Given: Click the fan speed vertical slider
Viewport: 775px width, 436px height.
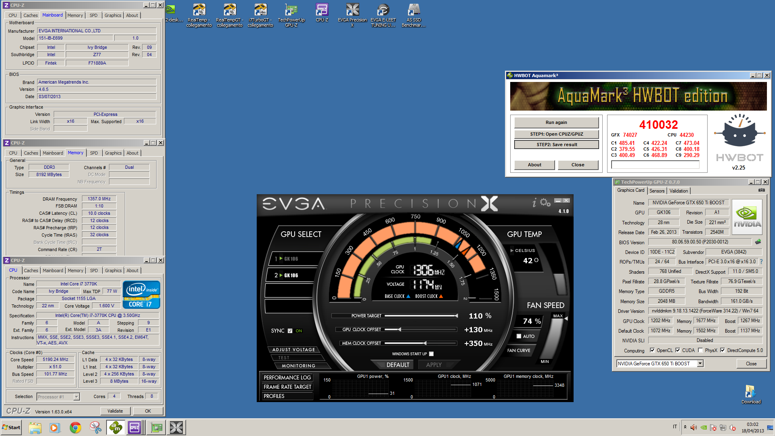Looking at the screenshot, I should tap(557, 338).
